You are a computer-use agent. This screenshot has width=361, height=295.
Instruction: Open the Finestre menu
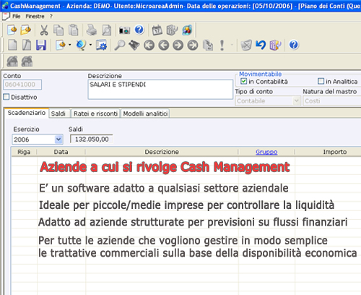(35, 16)
